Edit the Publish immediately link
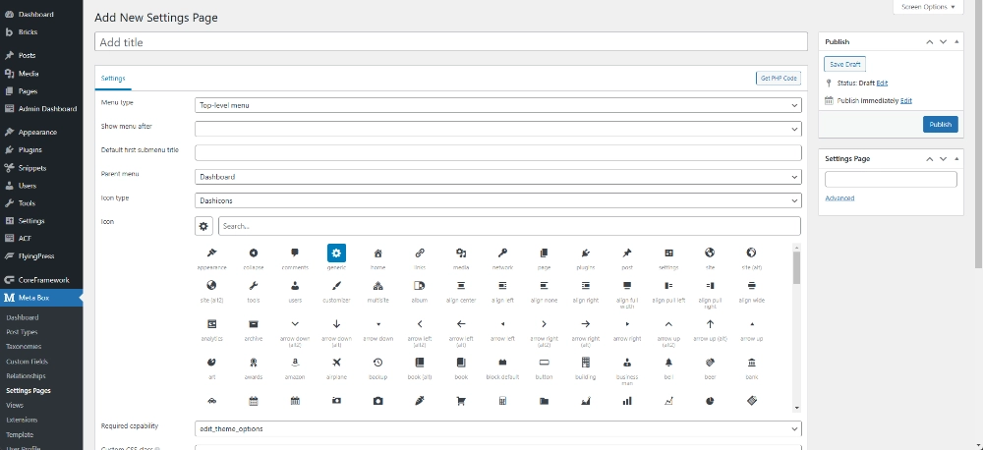The width and height of the screenshot is (983, 450). (906, 101)
